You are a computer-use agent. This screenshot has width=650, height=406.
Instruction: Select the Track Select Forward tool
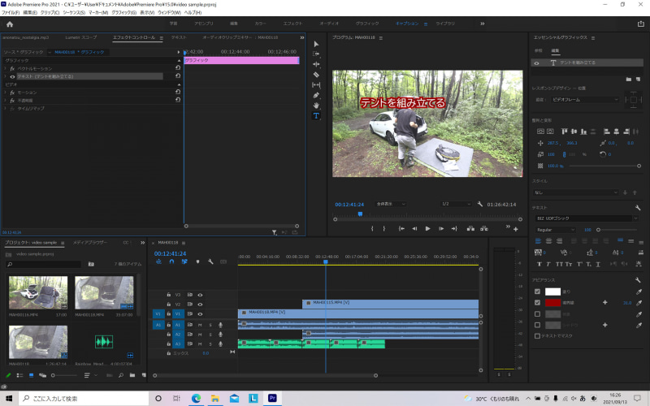tap(316, 54)
